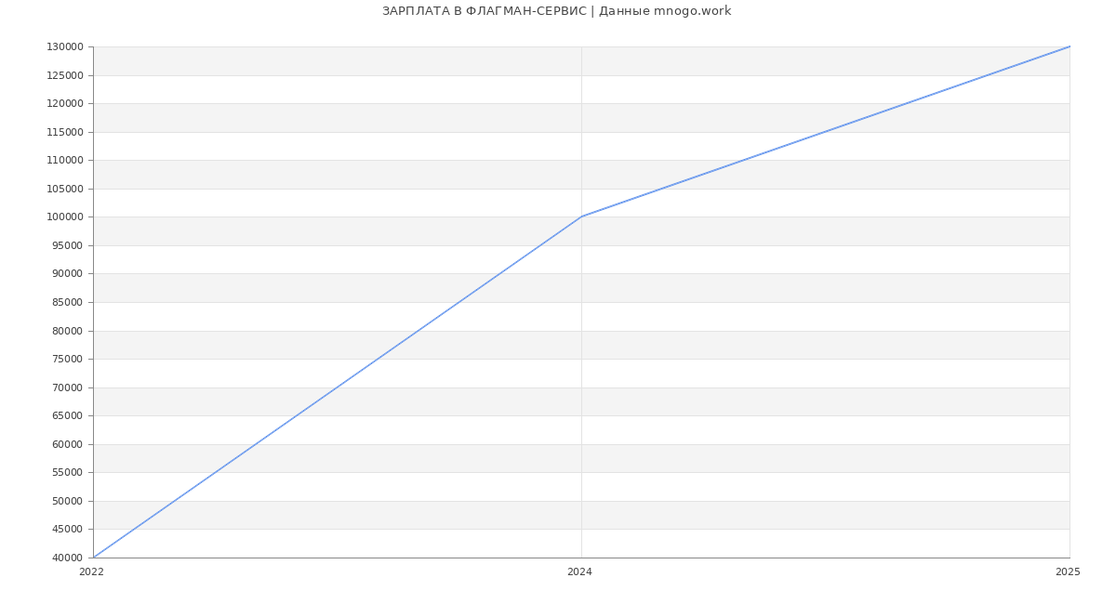Click the 70000 y-axis label
Image resolution: width=1116 pixels, height=604 pixels.
tap(68, 387)
